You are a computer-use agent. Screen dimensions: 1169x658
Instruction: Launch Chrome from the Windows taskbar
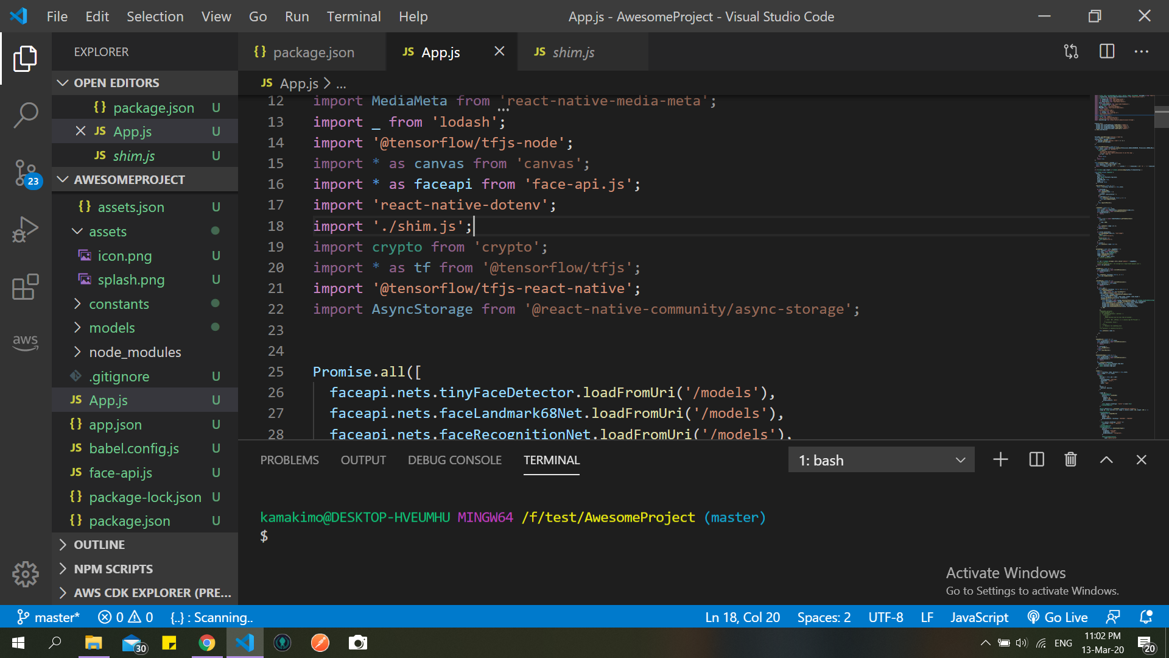point(207,643)
